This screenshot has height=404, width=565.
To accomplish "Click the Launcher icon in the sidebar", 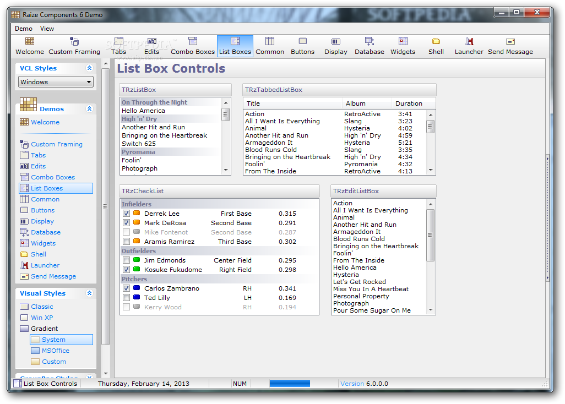I will click(24, 265).
